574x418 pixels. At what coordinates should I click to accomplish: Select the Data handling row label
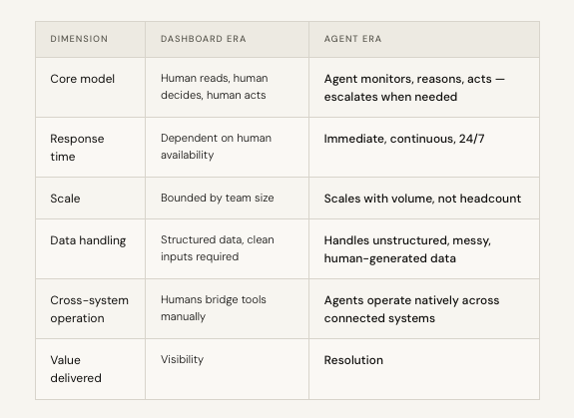88,240
